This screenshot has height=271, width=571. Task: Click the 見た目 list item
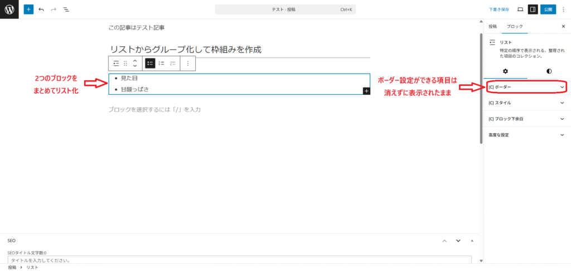[x=129, y=78]
